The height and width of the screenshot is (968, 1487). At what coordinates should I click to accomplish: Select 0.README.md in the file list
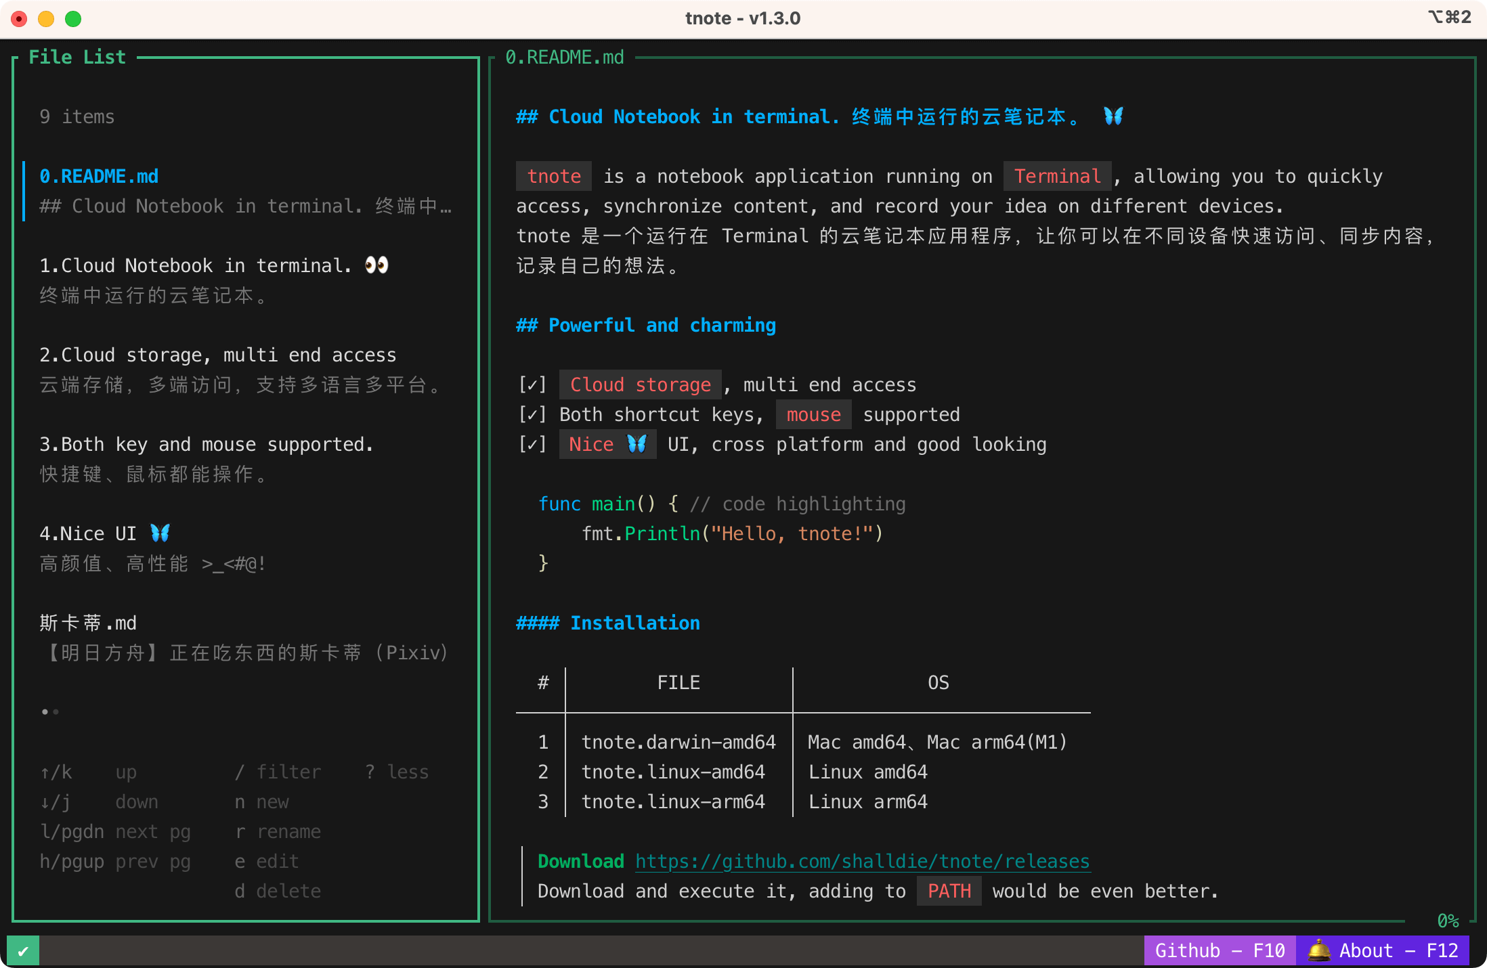click(x=99, y=177)
